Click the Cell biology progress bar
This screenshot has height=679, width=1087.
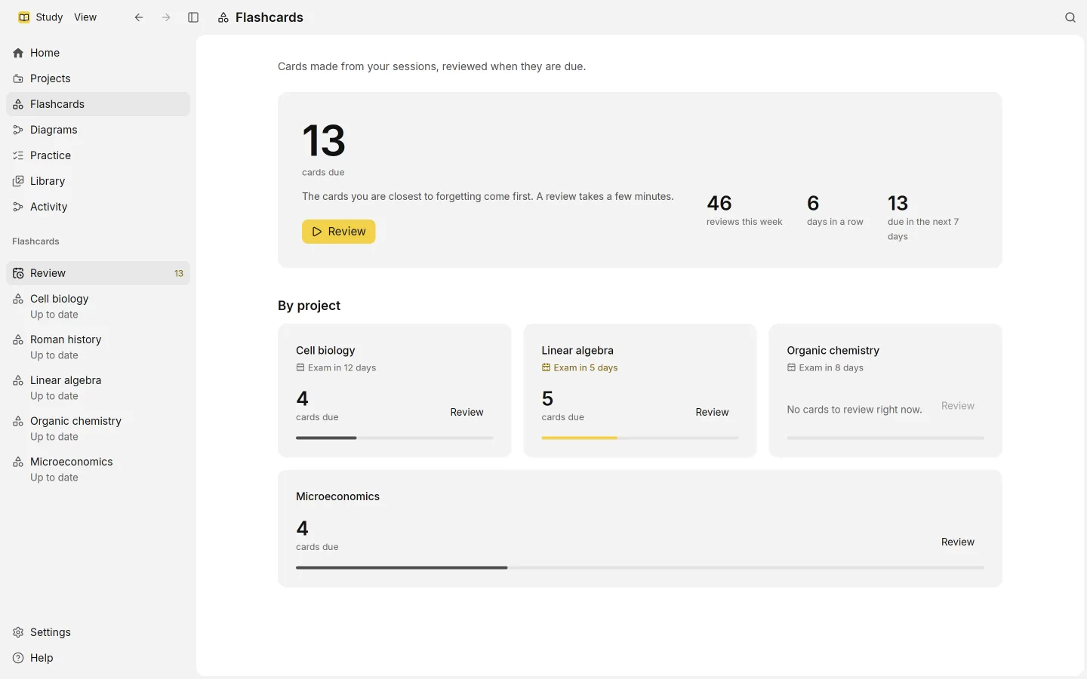(x=394, y=438)
